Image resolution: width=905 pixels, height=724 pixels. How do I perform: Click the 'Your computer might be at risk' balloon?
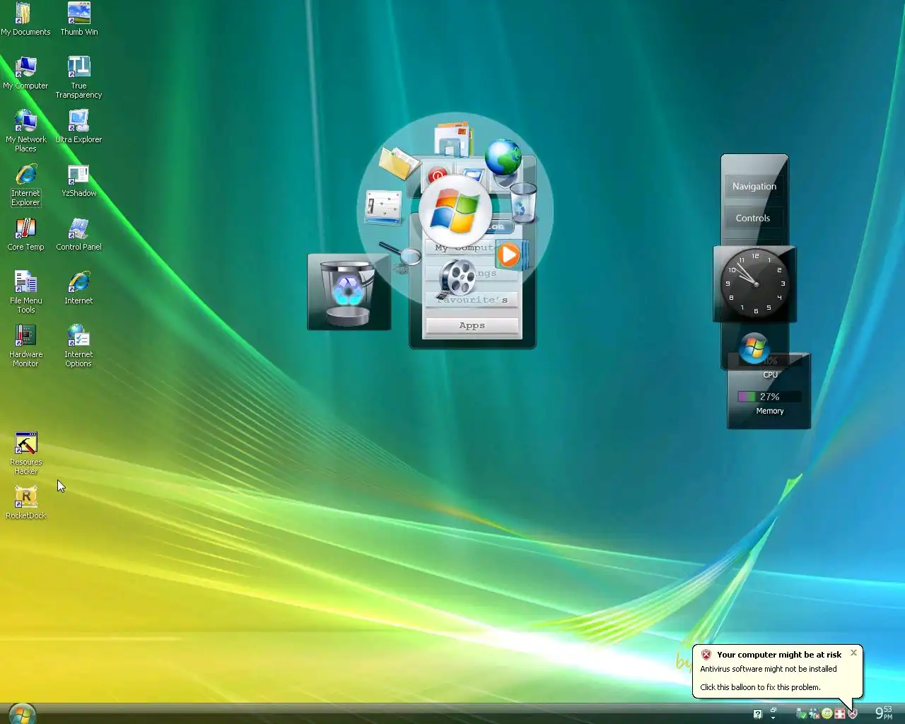778,671
